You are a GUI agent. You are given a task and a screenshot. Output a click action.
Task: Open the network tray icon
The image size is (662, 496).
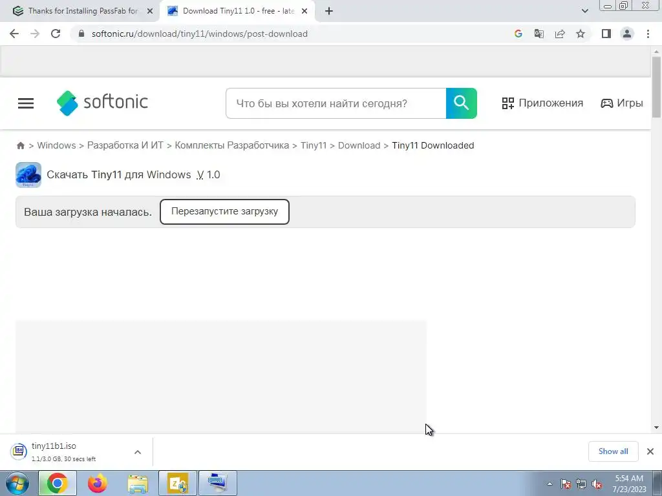click(581, 484)
